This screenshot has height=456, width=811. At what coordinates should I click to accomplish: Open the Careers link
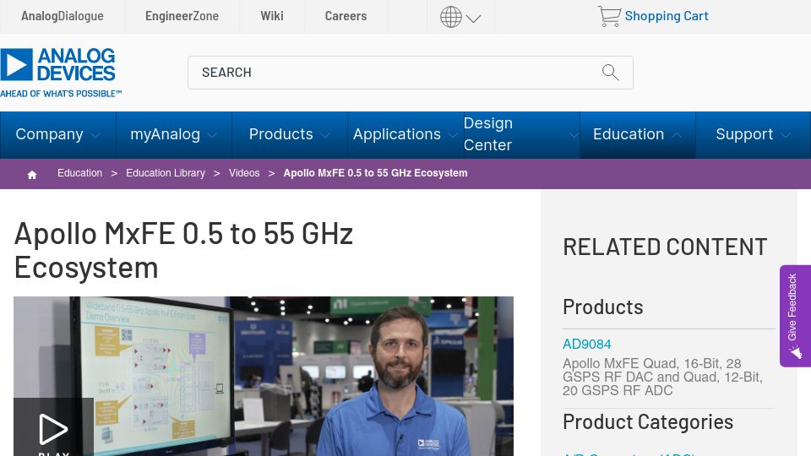tap(346, 17)
